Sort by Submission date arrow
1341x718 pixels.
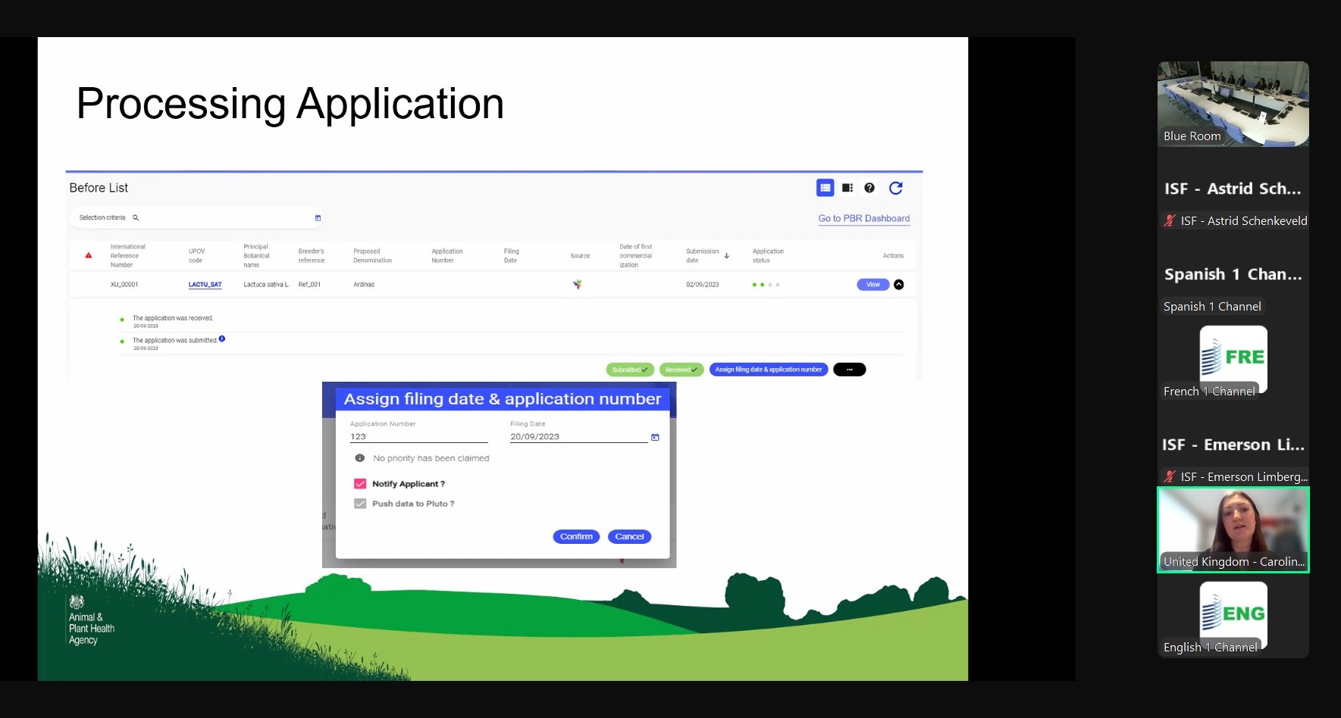(726, 256)
